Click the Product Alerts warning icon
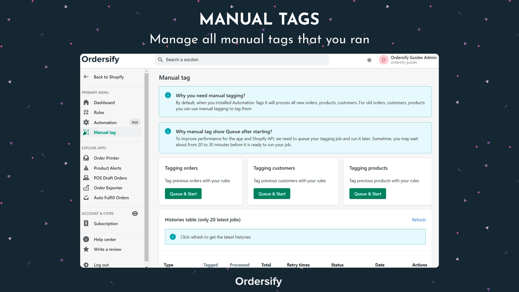 [86, 168]
